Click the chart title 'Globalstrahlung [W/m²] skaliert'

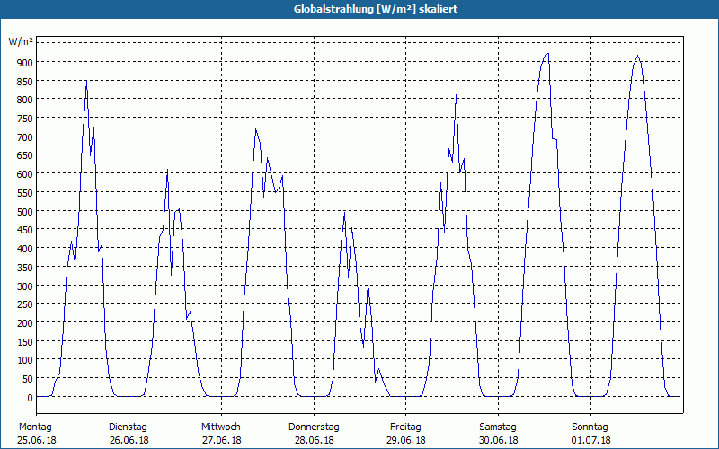pos(376,9)
